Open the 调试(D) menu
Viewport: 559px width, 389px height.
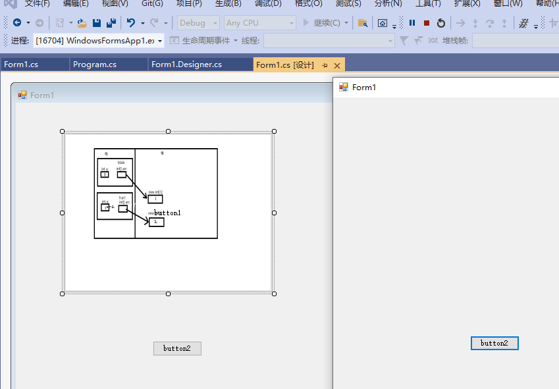pos(268,3)
